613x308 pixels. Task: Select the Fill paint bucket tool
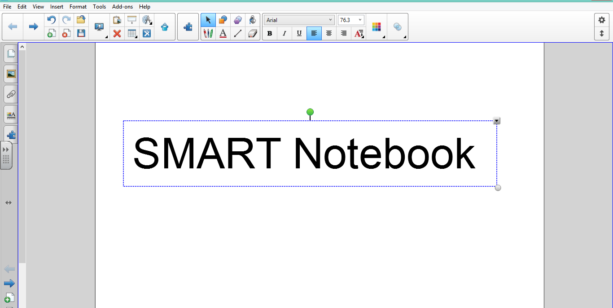tap(253, 20)
